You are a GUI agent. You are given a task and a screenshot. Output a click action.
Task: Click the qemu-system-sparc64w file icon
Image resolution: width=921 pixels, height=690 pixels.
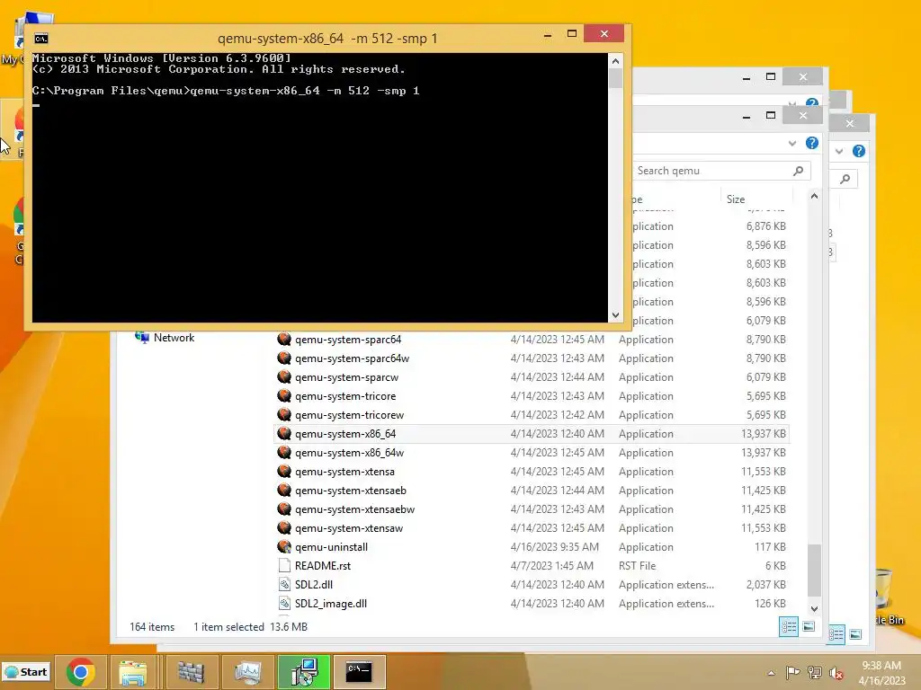(x=284, y=358)
